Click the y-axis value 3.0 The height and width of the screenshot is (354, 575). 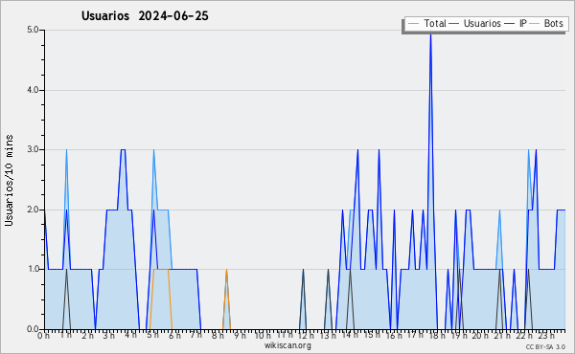(33, 149)
